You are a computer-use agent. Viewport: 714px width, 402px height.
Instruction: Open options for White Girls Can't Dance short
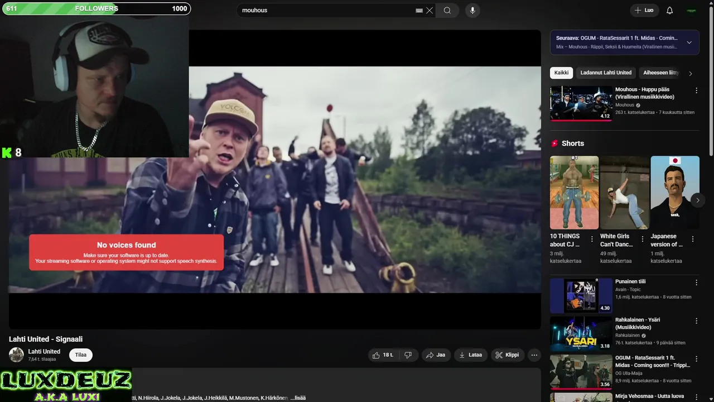click(642, 239)
